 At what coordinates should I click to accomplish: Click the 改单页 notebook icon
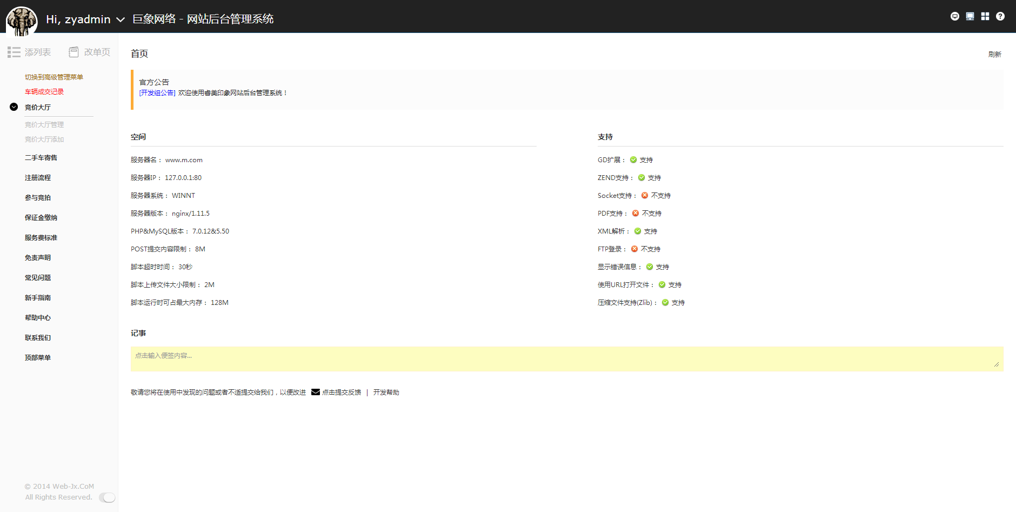pyautogui.click(x=74, y=52)
